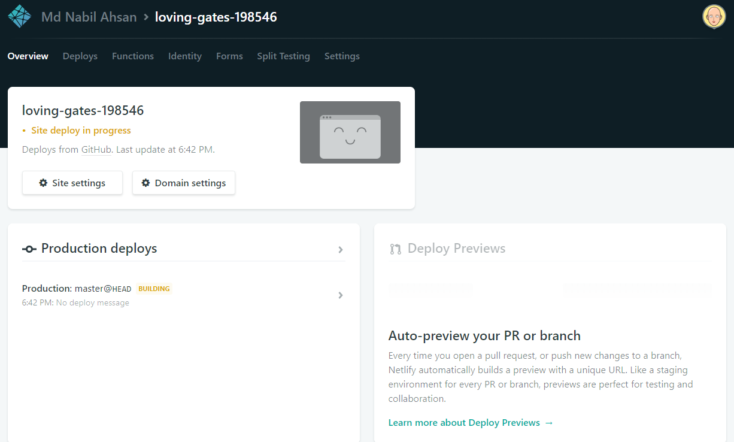Click the Deploy Previews heading
The image size is (734, 442).
(457, 248)
